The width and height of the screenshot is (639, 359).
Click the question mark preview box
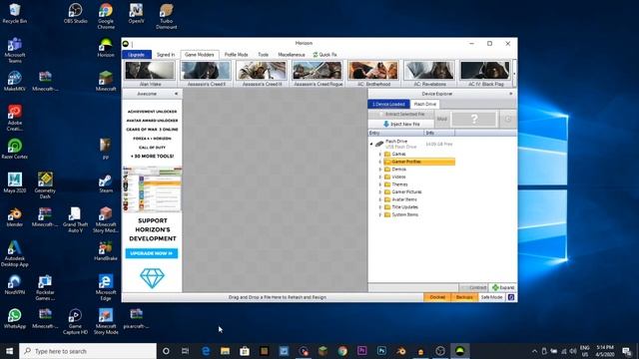[474, 120]
